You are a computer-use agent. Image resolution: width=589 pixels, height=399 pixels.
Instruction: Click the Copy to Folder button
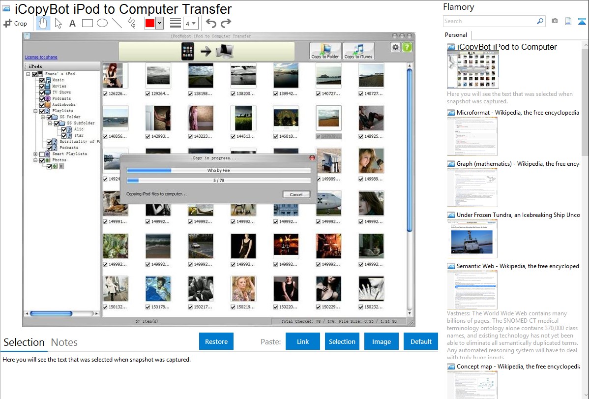pos(325,51)
